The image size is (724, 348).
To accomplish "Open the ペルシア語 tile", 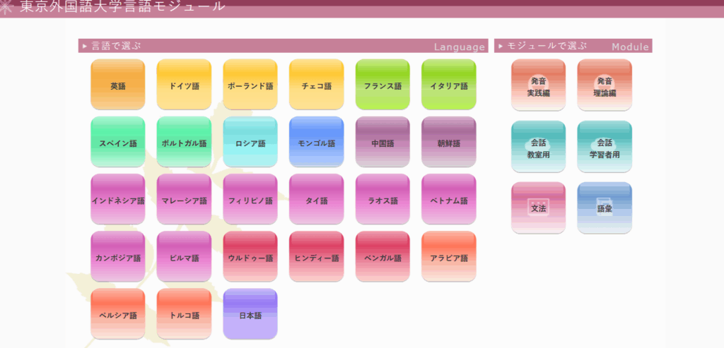I will (118, 314).
